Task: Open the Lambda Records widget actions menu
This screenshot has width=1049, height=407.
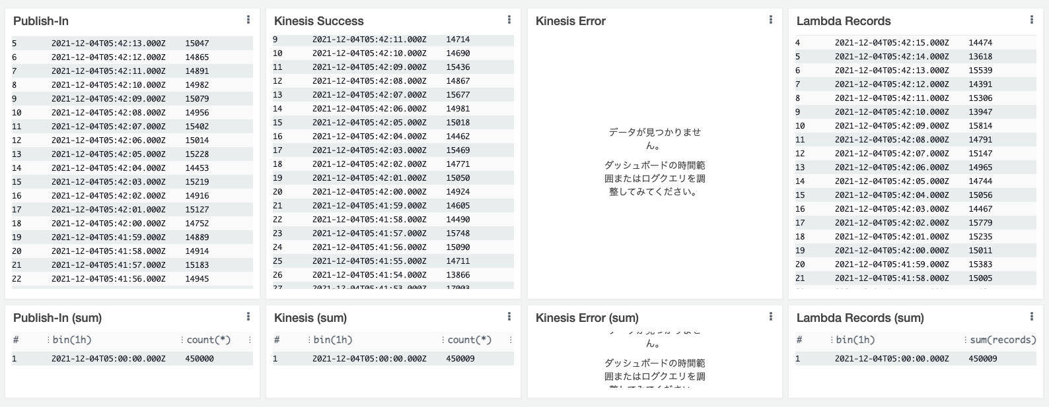Action: coord(1032,20)
